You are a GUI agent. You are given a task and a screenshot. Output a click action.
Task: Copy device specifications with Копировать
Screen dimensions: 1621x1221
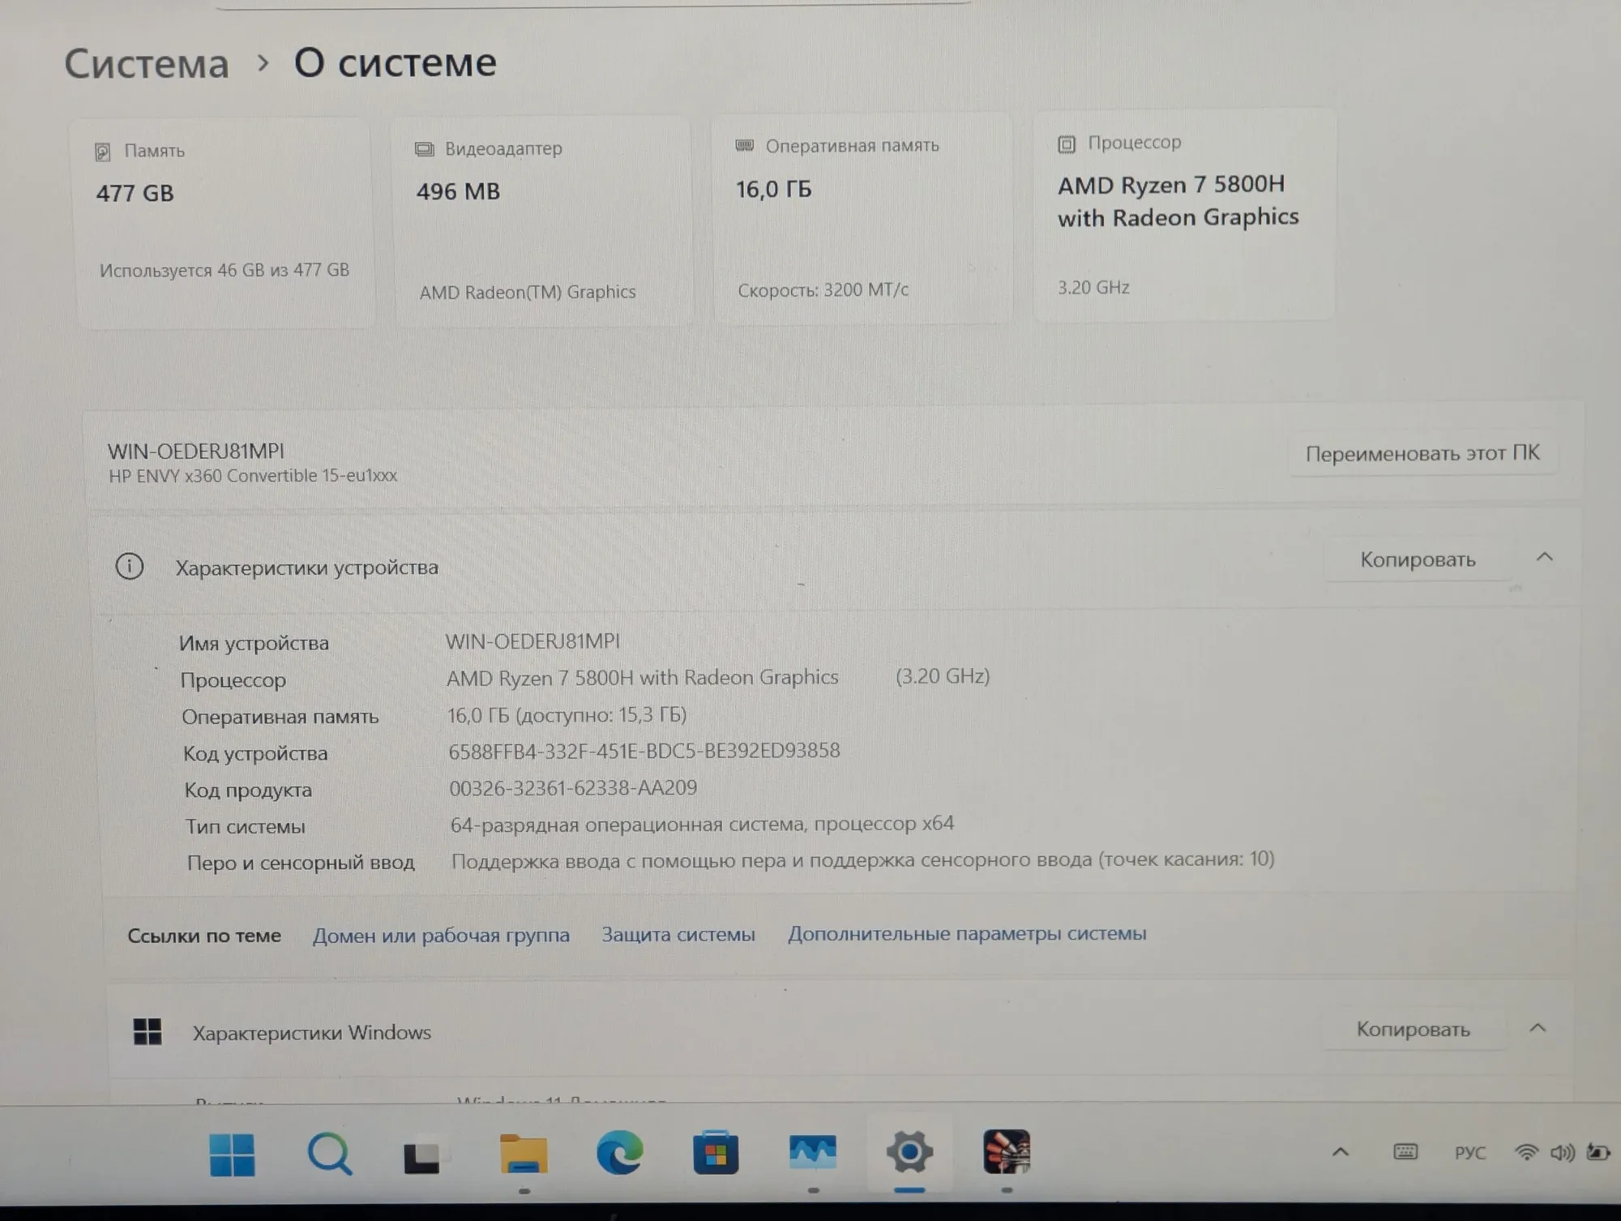(x=1418, y=559)
